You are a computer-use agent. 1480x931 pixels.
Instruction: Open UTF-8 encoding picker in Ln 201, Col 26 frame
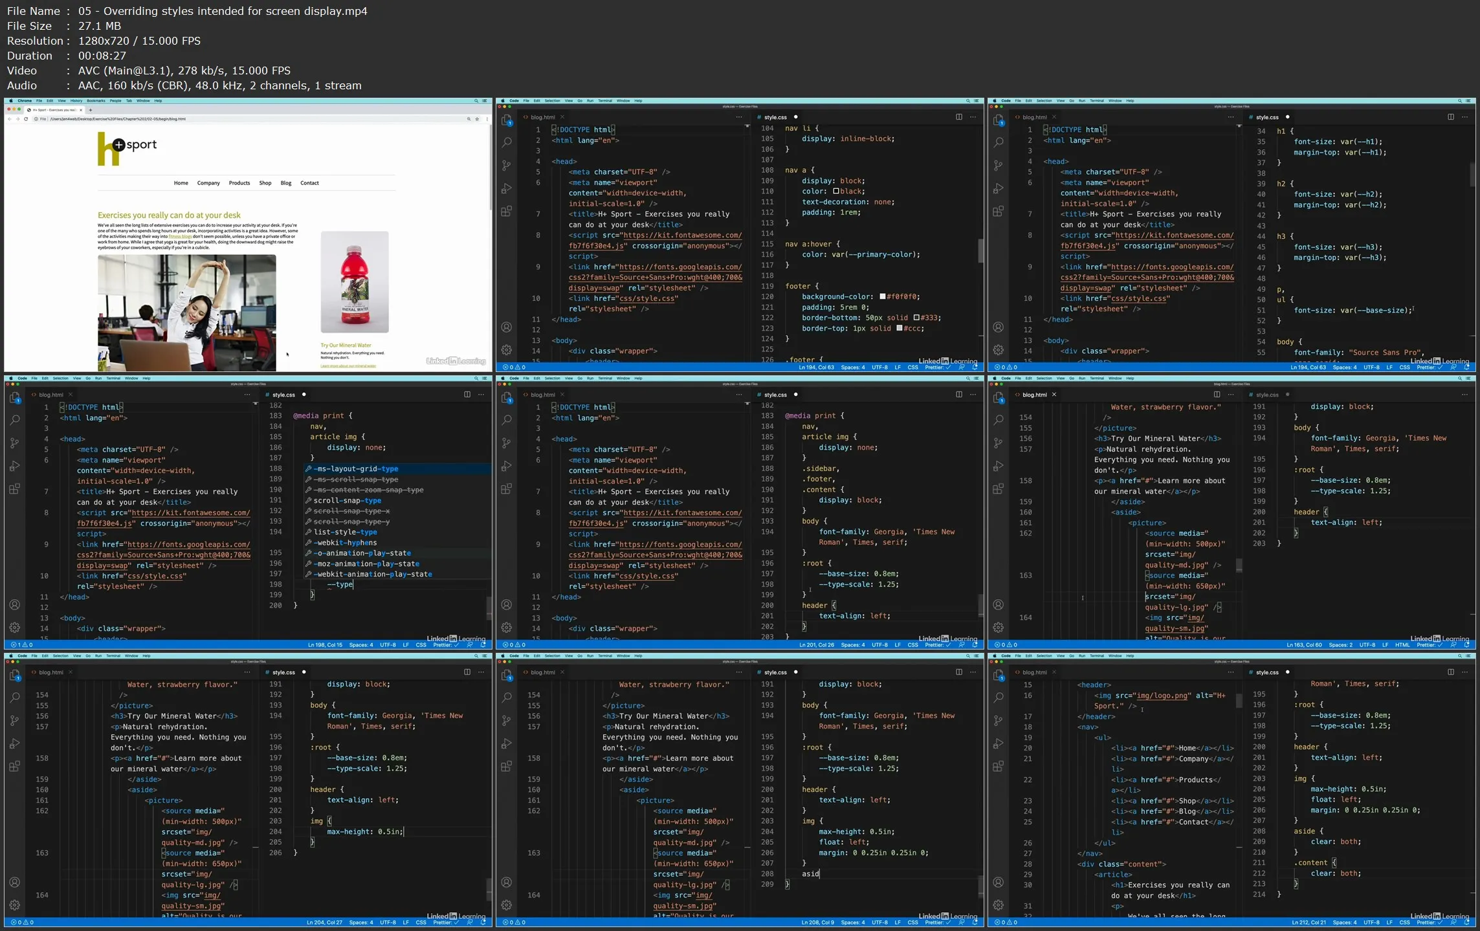879,645
